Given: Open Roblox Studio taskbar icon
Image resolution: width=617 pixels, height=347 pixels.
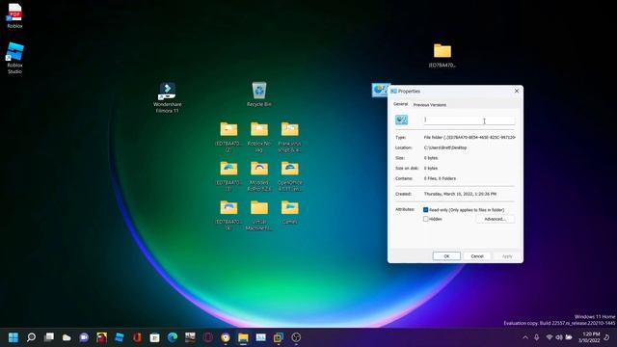Looking at the screenshot, I should pos(120,337).
